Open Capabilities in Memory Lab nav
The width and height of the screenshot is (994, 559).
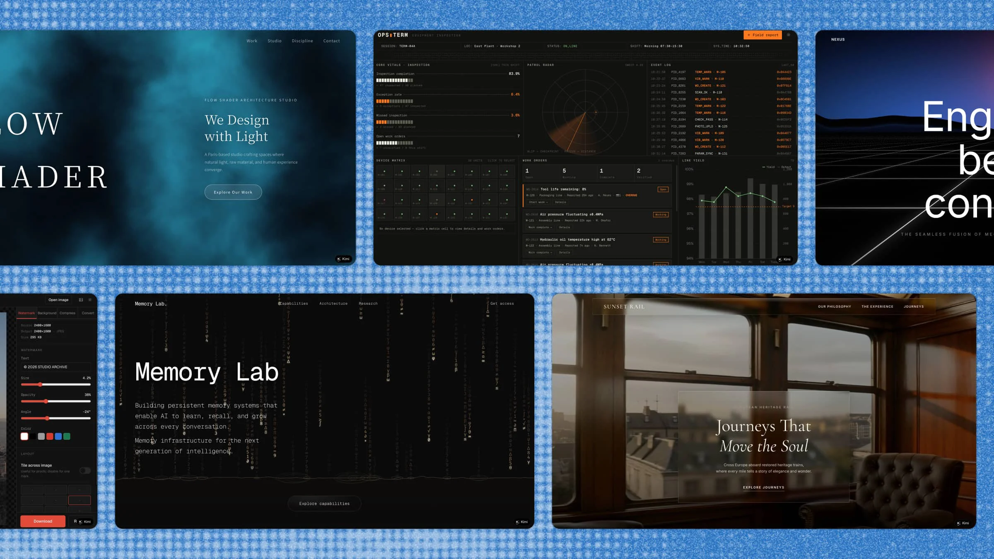click(293, 304)
